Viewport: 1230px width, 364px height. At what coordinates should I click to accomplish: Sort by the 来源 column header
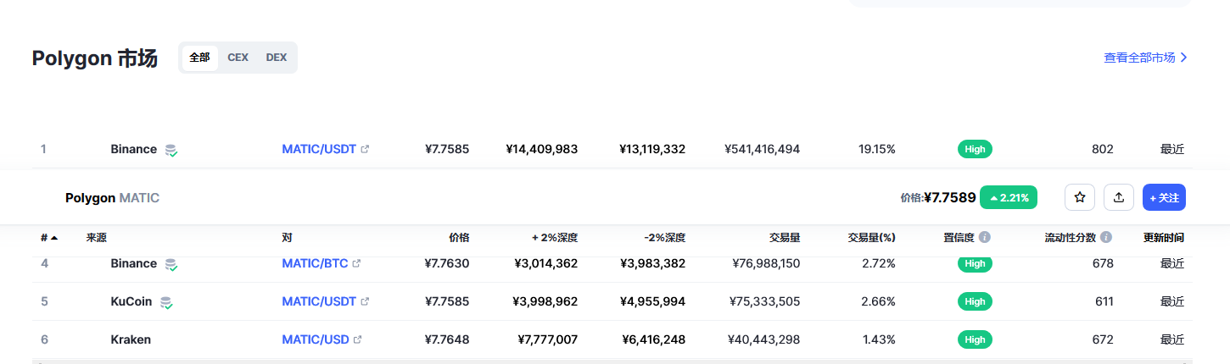[96, 238]
